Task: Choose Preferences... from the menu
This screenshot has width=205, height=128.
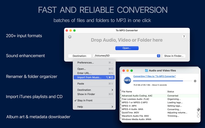Action: (x=94, y=62)
